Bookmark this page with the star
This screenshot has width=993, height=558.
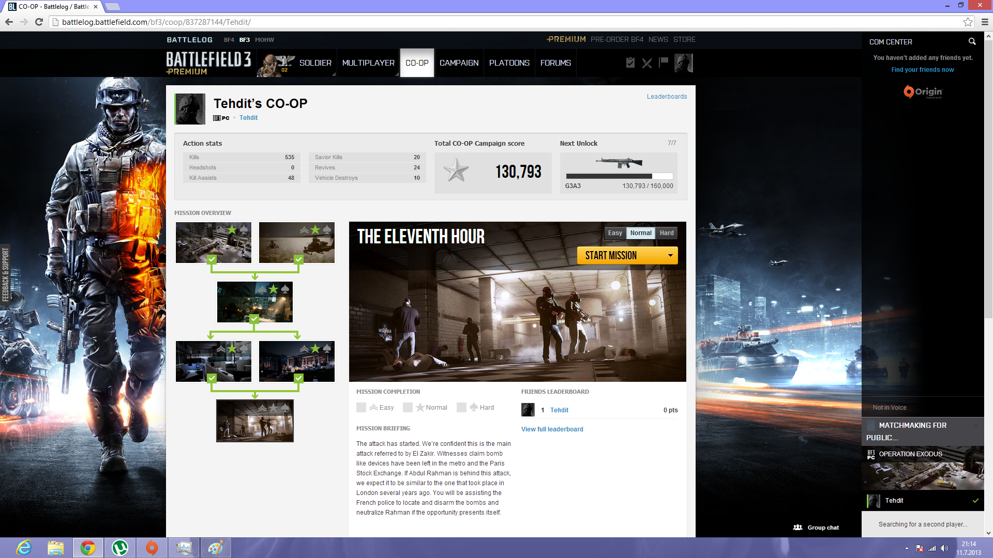click(x=968, y=22)
